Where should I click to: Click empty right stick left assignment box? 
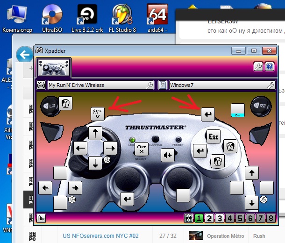click(x=237, y=188)
